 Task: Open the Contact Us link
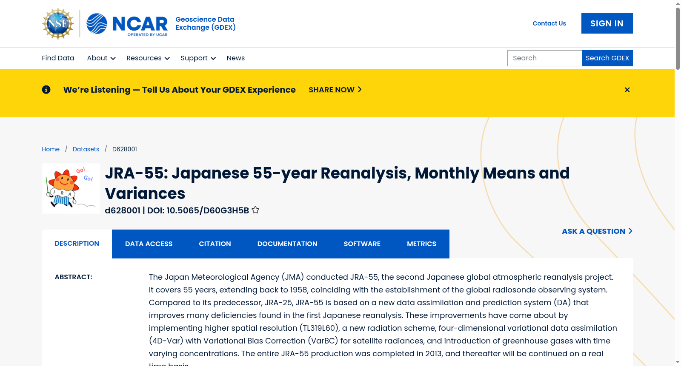coord(549,23)
